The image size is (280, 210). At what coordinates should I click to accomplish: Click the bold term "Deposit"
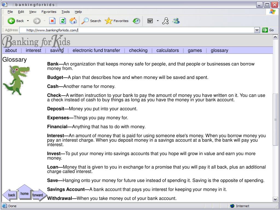point(56,109)
